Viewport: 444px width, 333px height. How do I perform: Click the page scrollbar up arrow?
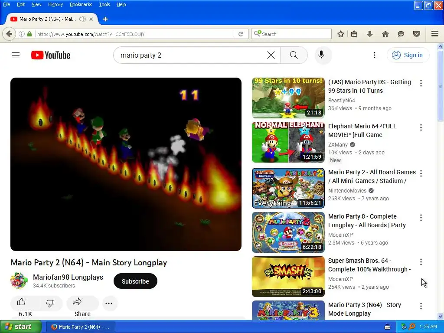(x=440, y=46)
